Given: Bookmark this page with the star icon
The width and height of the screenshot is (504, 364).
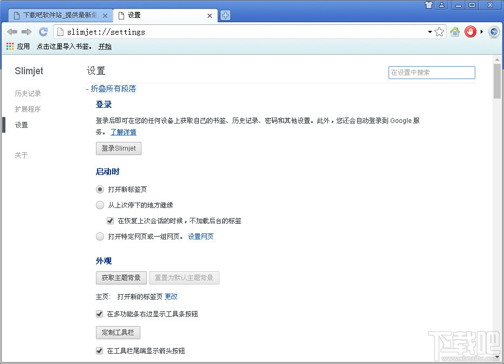Looking at the screenshot, I should click(x=439, y=31).
